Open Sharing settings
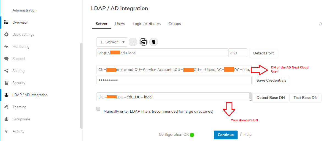 pyautogui.click(x=18, y=71)
